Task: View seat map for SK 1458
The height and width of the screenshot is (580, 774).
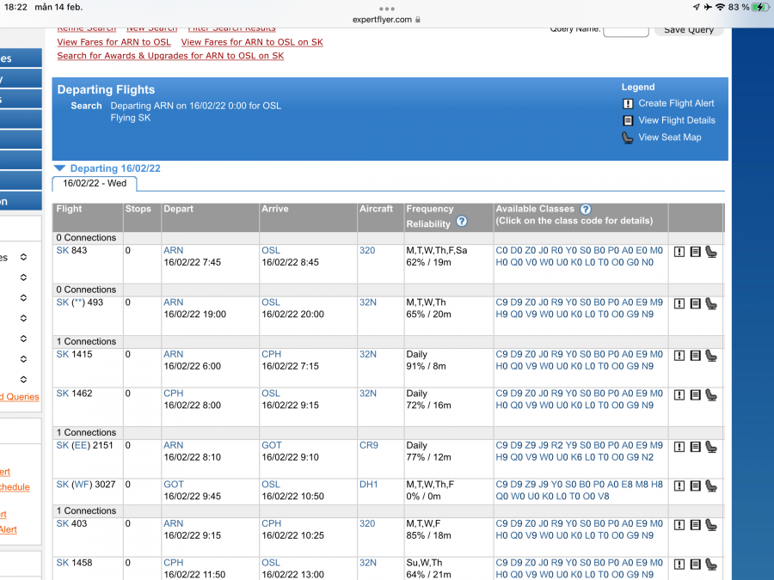Action: tap(711, 565)
